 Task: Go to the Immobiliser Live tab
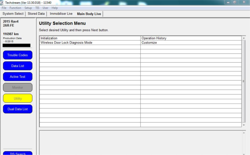[61, 14]
